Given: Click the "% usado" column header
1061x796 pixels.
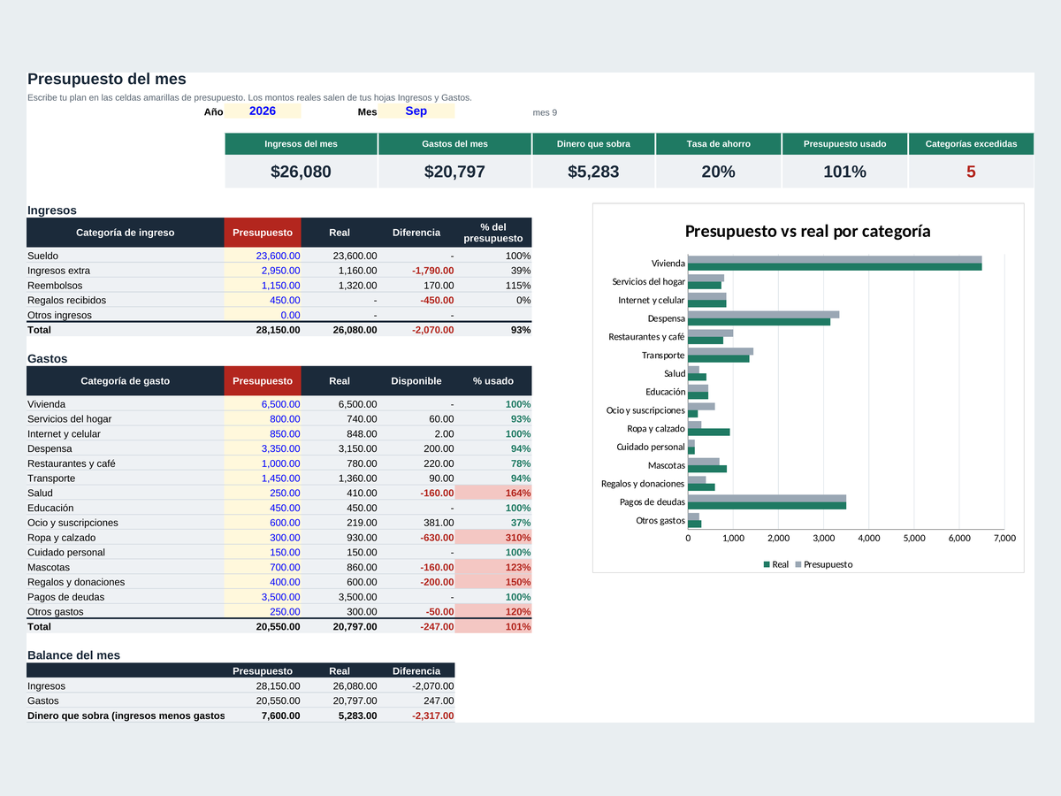Looking at the screenshot, I should coord(493,381).
